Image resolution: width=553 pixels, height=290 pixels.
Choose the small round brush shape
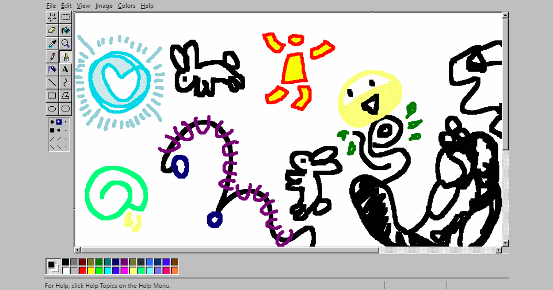click(65, 122)
